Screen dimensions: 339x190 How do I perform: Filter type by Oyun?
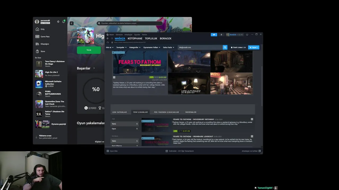coord(124,129)
